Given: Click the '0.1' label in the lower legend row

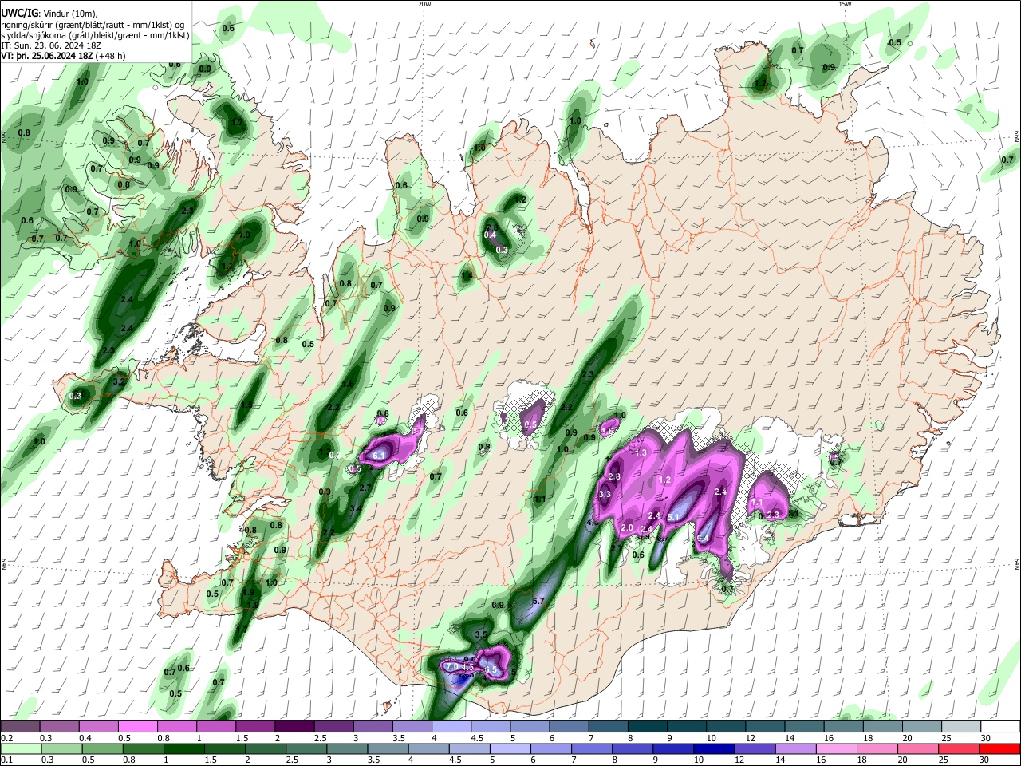Looking at the screenshot, I should (6, 760).
